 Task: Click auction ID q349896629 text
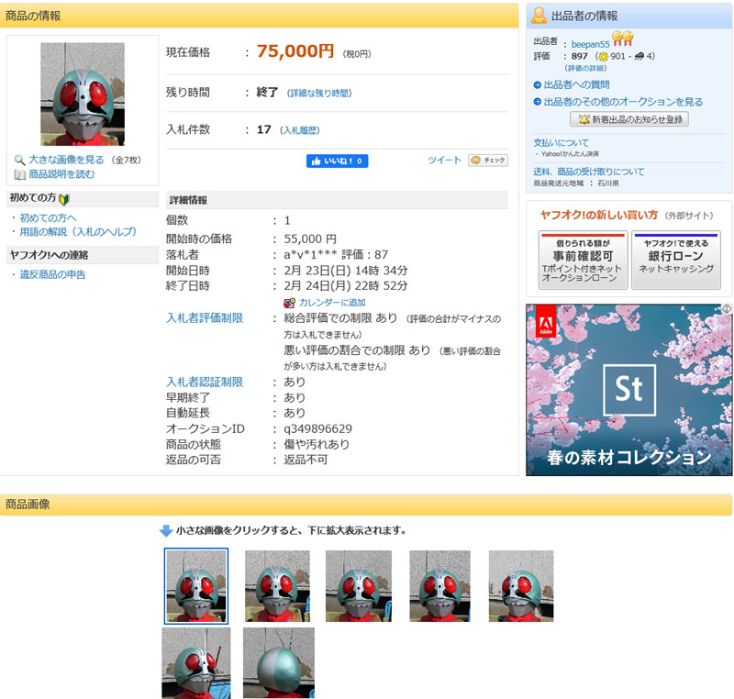[x=317, y=429]
